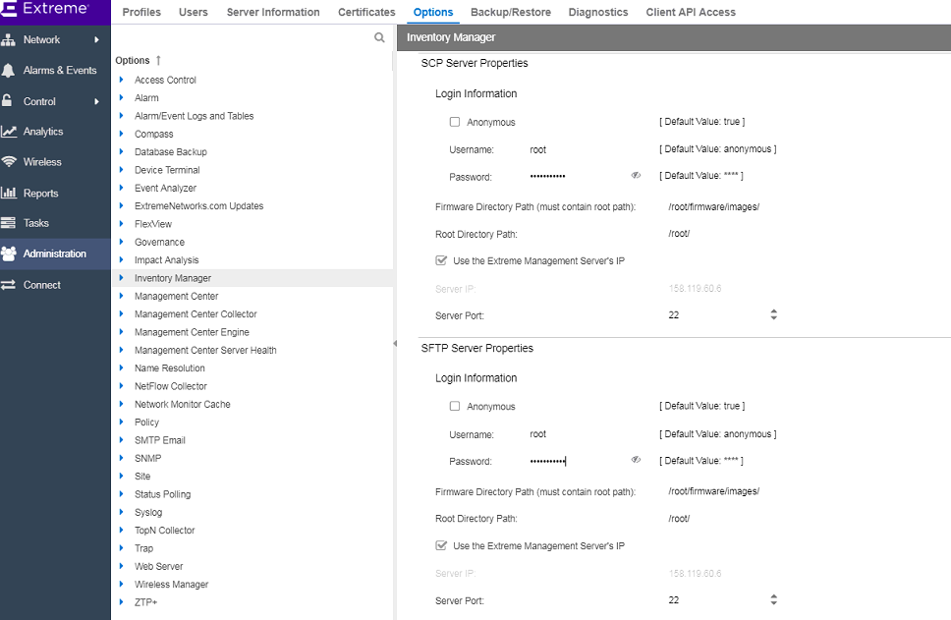Uncheck SCP Use the Extreme Management Server's IP

pos(441,260)
